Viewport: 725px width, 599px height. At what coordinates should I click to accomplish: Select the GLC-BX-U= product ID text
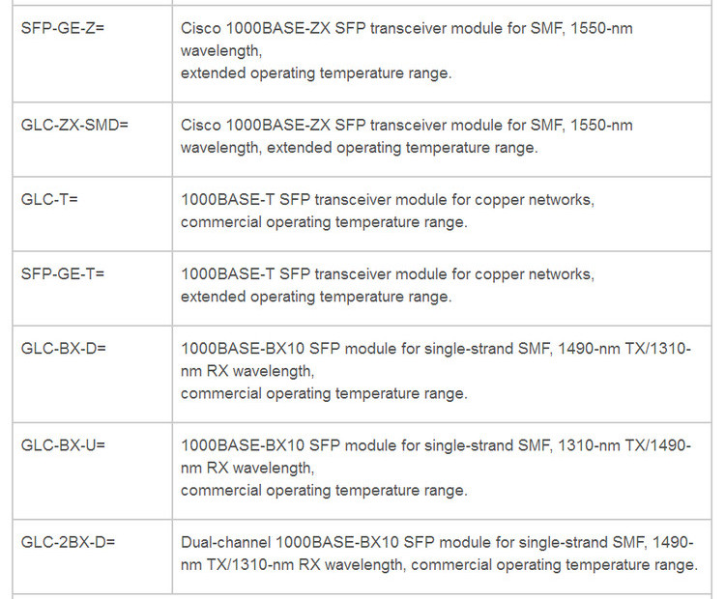64,445
